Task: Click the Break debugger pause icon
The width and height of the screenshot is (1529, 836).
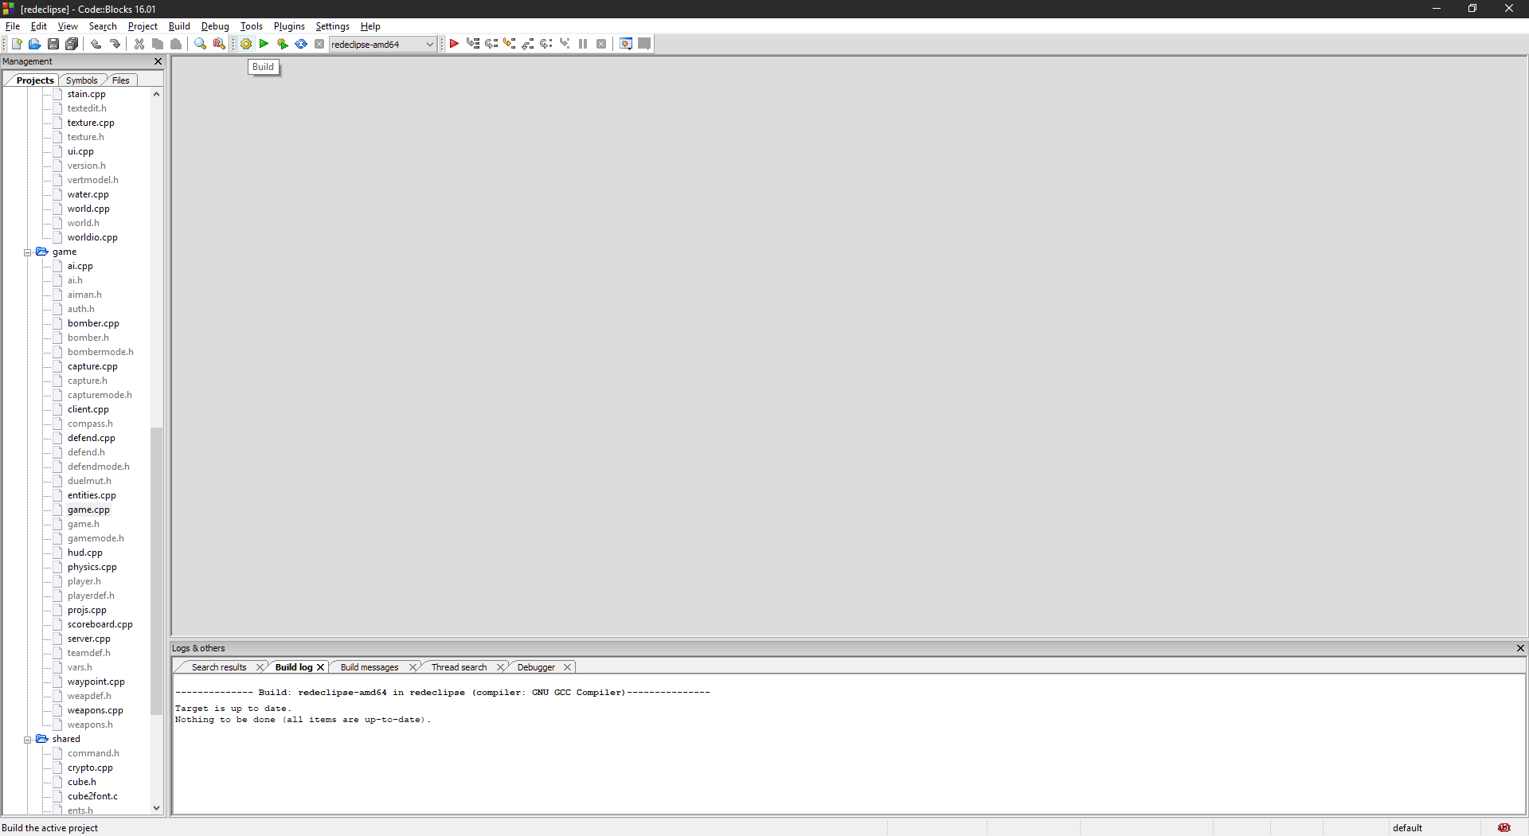Action: (583, 44)
